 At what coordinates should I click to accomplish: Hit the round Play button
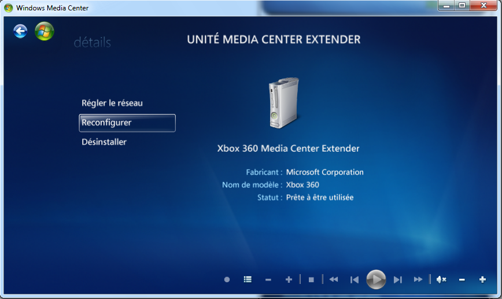click(x=376, y=279)
